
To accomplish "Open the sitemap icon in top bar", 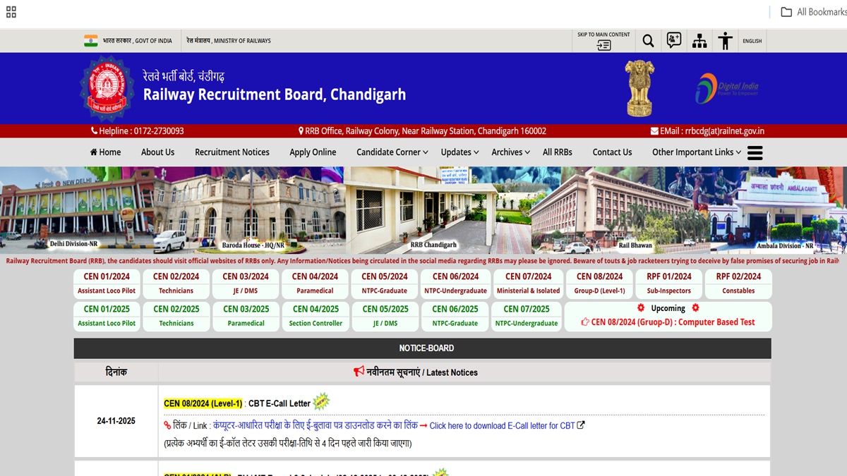I will point(699,41).
